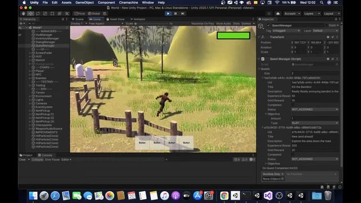The height and width of the screenshot is (203, 361).
Task: Toggle the Pivot handle position button
Action: (x=80, y=14)
